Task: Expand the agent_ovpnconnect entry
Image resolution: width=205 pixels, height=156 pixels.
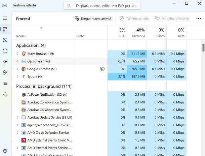Action: 18,125
